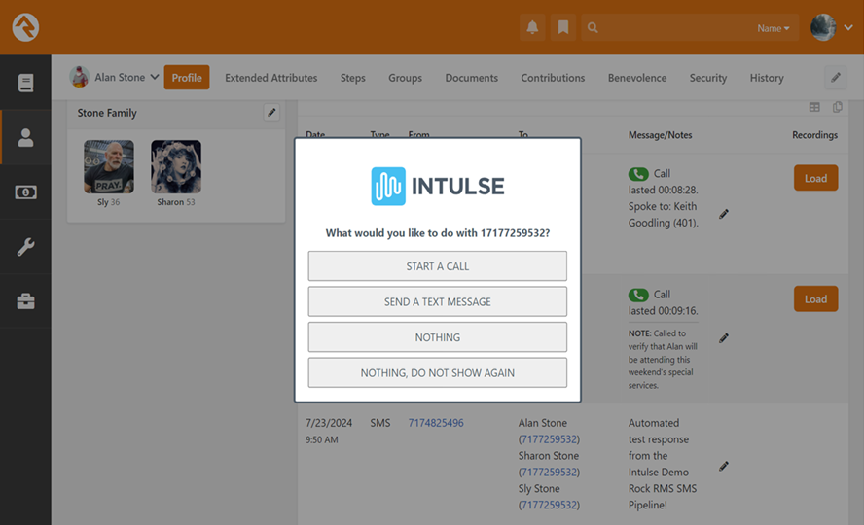Image resolution: width=864 pixels, height=525 pixels.
Task: Open the user avatar in header
Action: point(823,27)
